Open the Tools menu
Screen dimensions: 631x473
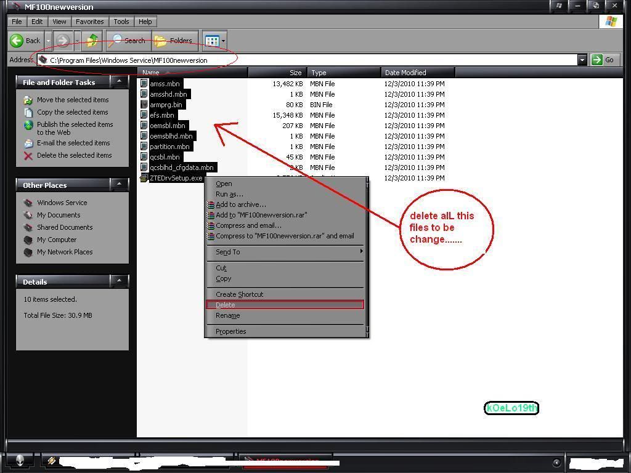pos(121,22)
